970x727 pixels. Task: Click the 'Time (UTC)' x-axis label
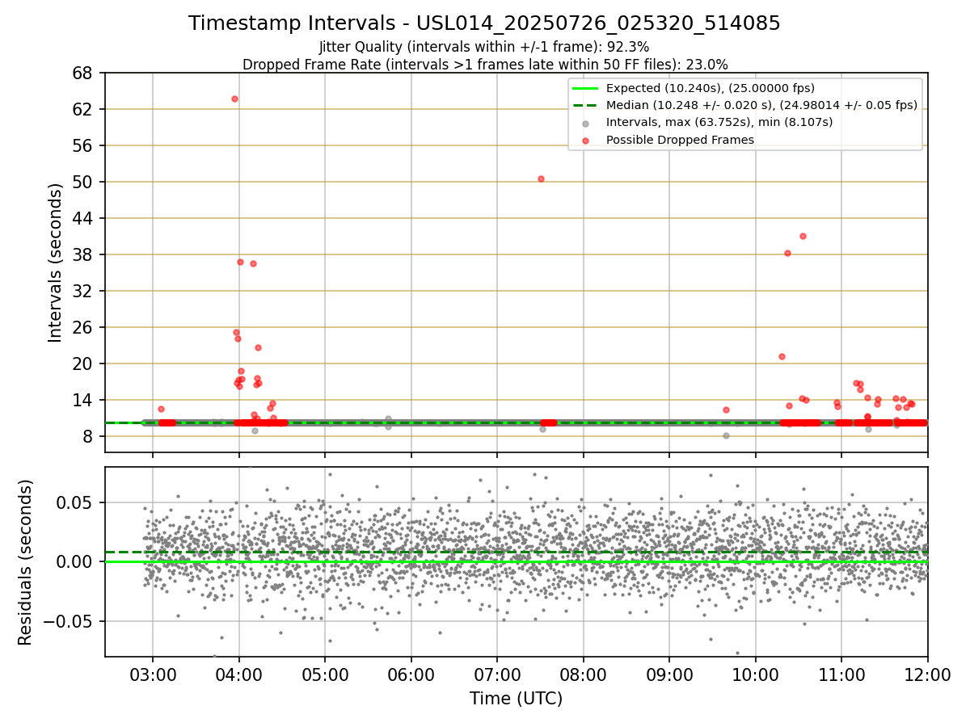click(x=516, y=699)
